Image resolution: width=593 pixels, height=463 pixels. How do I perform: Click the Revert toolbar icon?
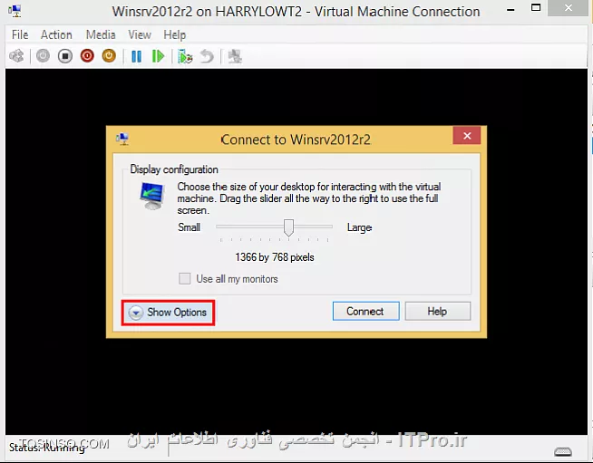[x=207, y=57]
